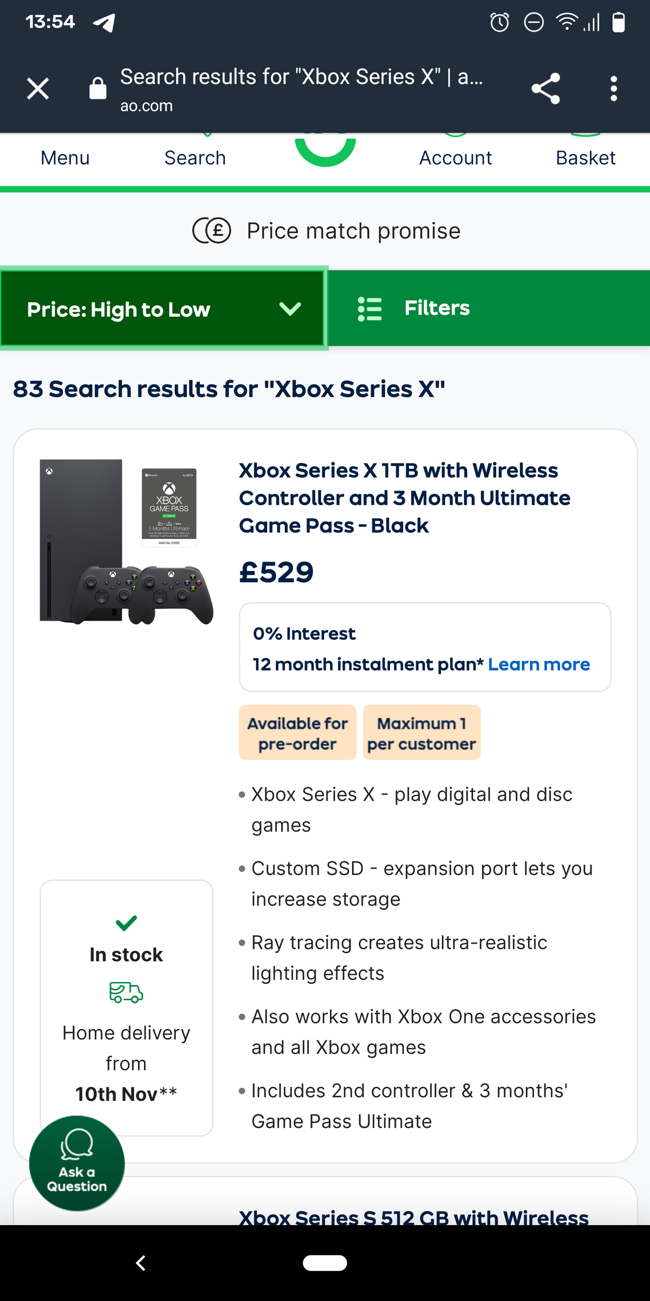The image size is (650, 1301).
Task: Open the Xbox Series S 512 GB listing
Action: pos(413,1217)
